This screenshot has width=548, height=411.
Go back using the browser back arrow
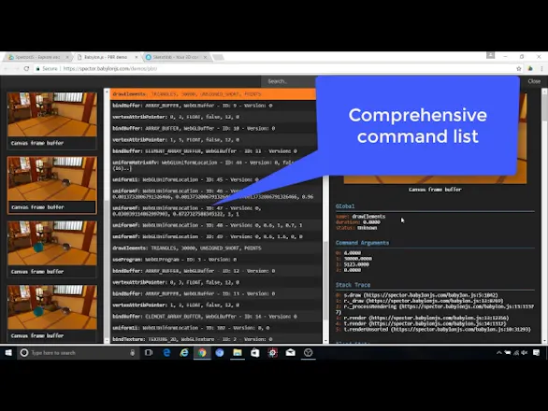click(x=6, y=69)
